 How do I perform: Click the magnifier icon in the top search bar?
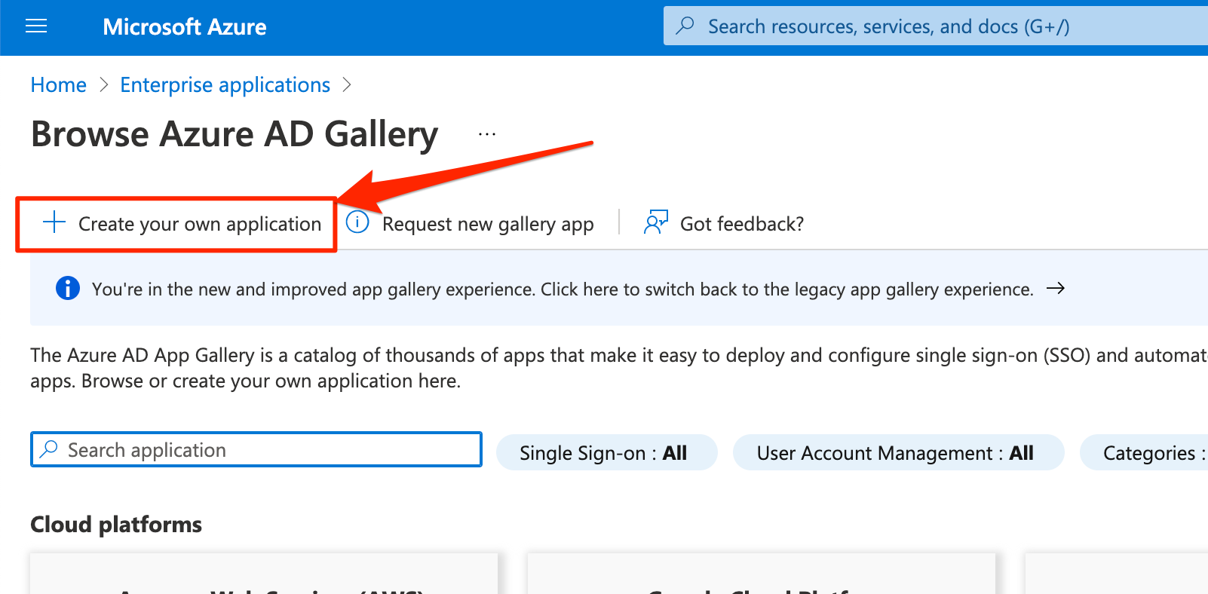[x=685, y=26]
